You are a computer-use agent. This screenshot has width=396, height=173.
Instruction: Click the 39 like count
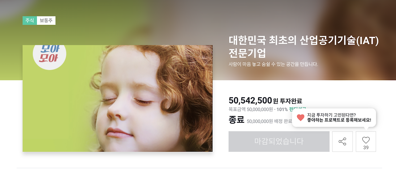tap(366, 148)
